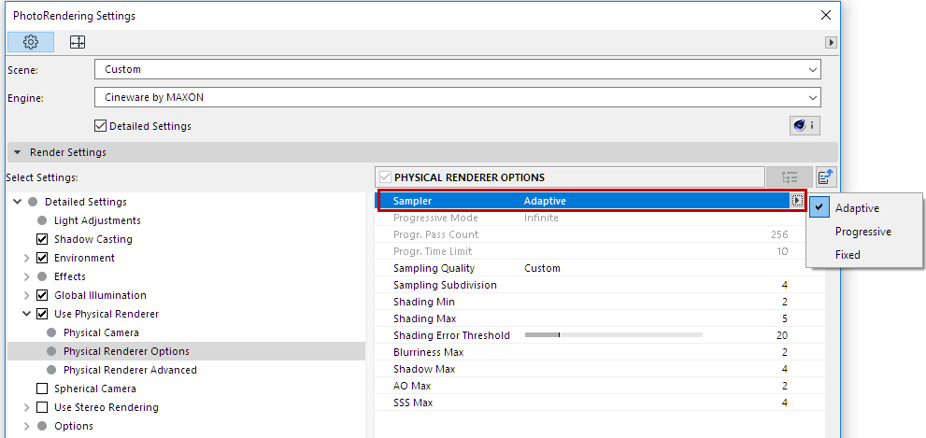Click the Shading Min value 2
926x438 pixels.
pos(785,302)
